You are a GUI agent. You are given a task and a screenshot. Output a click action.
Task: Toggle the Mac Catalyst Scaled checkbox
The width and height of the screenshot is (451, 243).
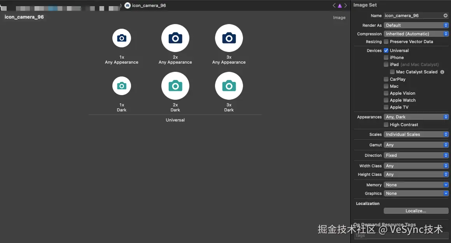[392, 72]
